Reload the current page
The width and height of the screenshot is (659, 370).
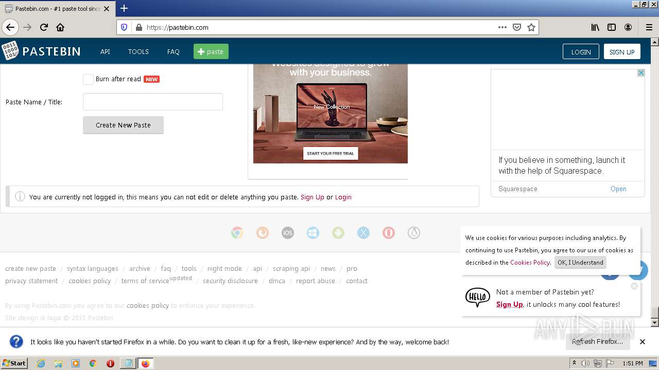pyautogui.click(x=44, y=27)
